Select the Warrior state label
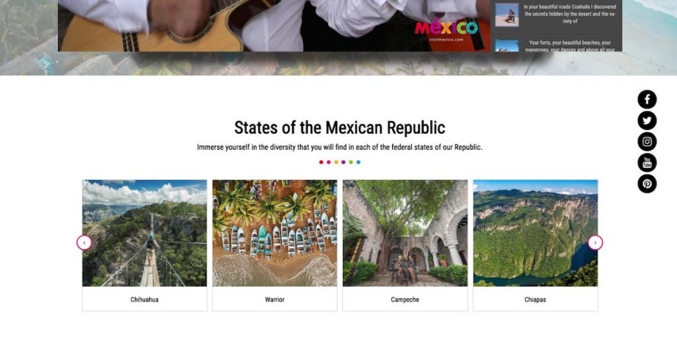677x344 pixels. point(274,300)
